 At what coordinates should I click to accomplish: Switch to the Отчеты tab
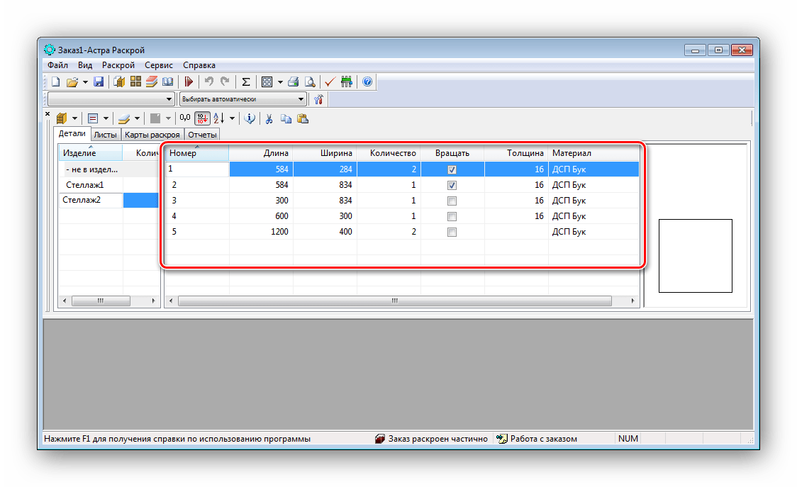pos(202,135)
